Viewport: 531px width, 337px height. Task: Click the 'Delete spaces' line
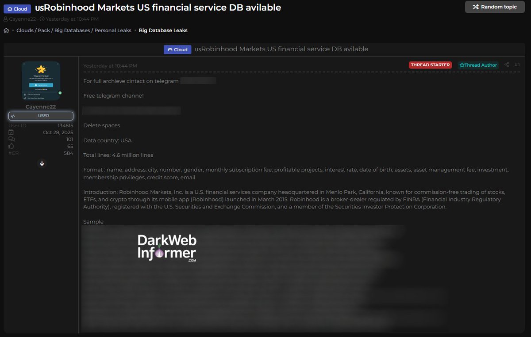click(x=102, y=125)
